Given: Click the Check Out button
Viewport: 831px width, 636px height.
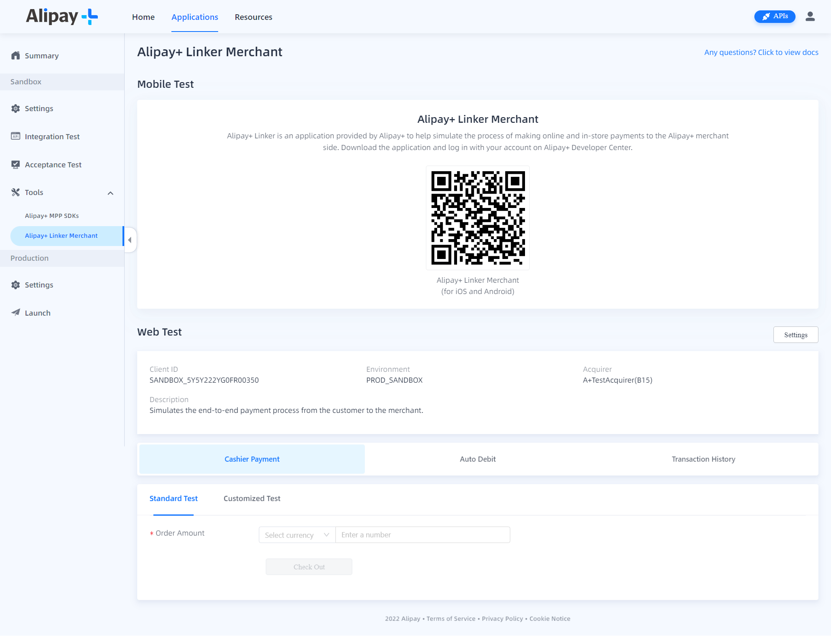Looking at the screenshot, I should tap(309, 567).
